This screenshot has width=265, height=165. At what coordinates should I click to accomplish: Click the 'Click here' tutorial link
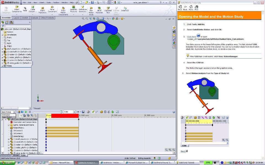pos(192,37)
